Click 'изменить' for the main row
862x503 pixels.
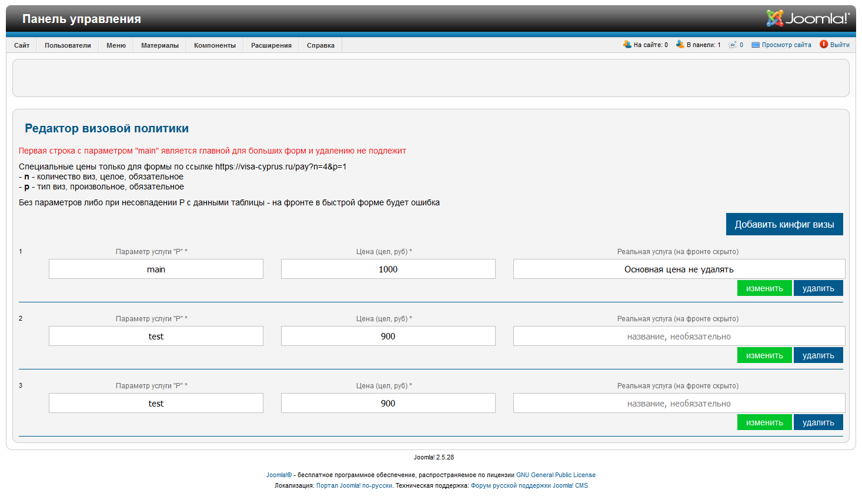tap(764, 288)
